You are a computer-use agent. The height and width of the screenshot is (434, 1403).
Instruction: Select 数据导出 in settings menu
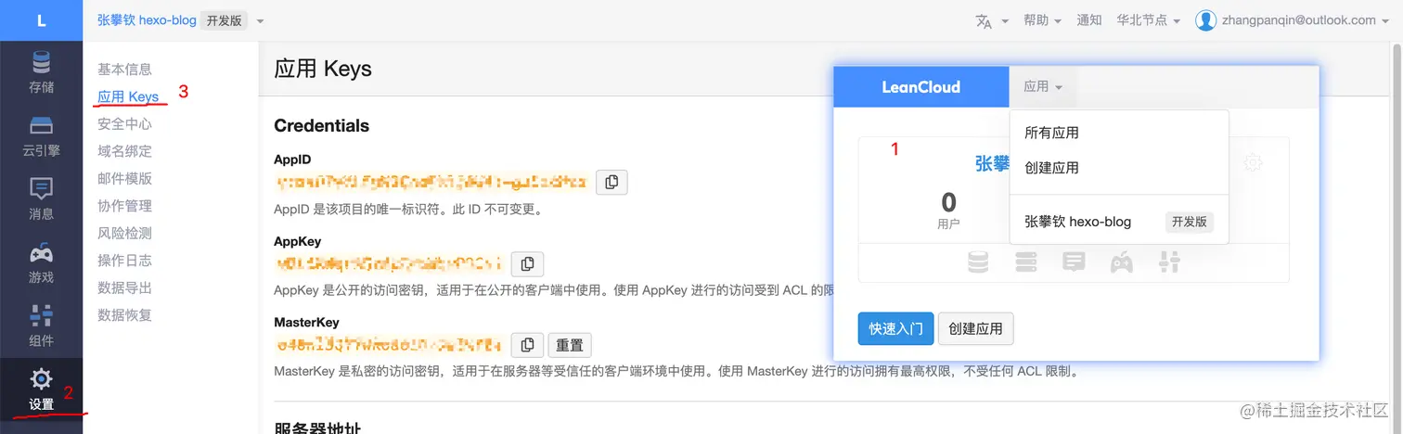(124, 287)
